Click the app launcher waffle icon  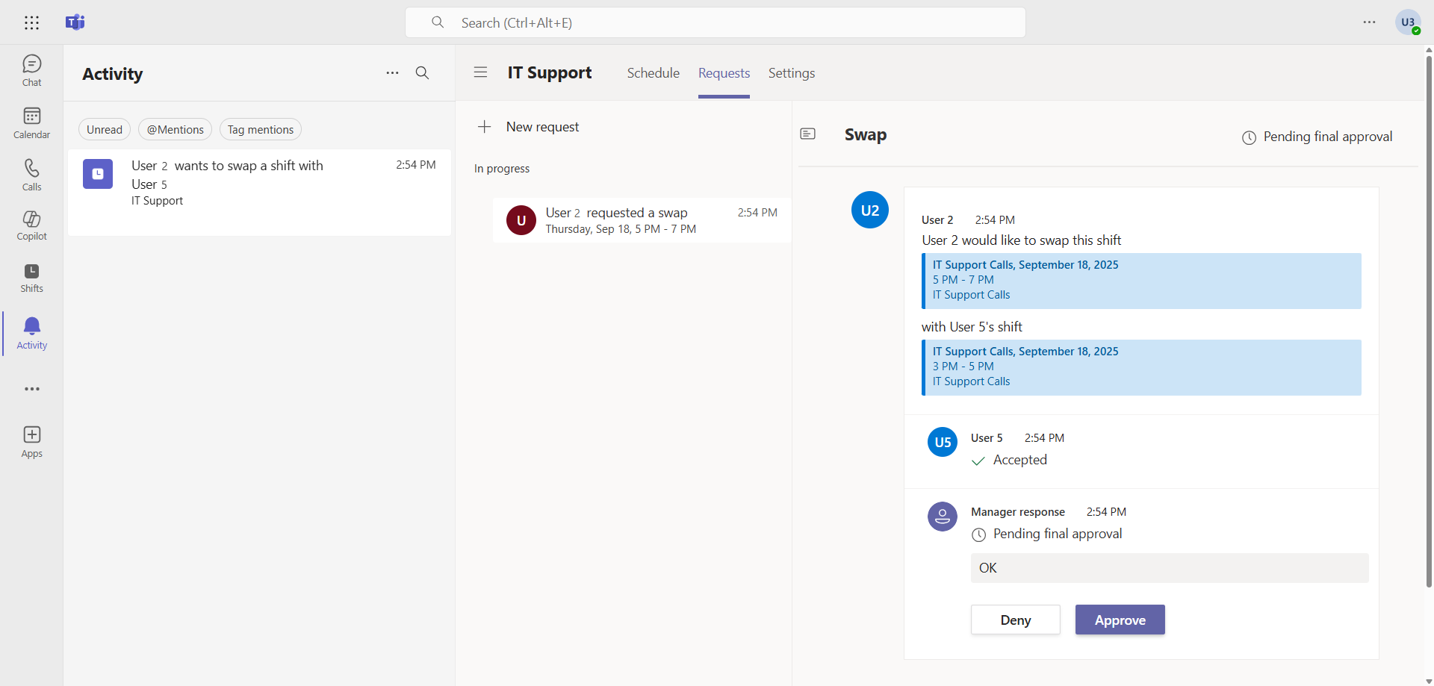coord(31,22)
